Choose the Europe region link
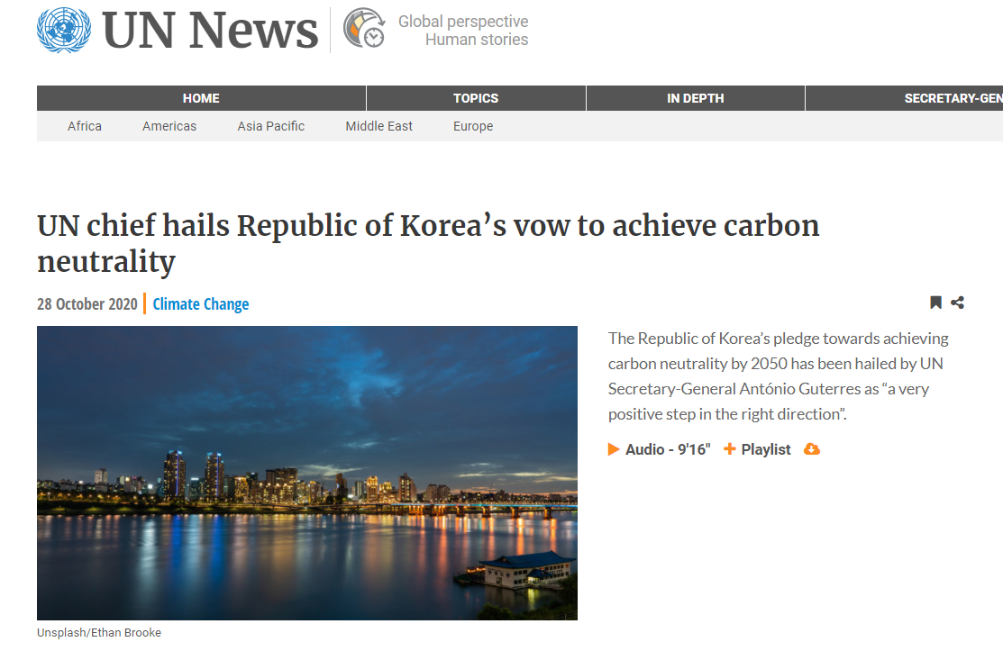This screenshot has height=660, width=1003. pos(473,126)
